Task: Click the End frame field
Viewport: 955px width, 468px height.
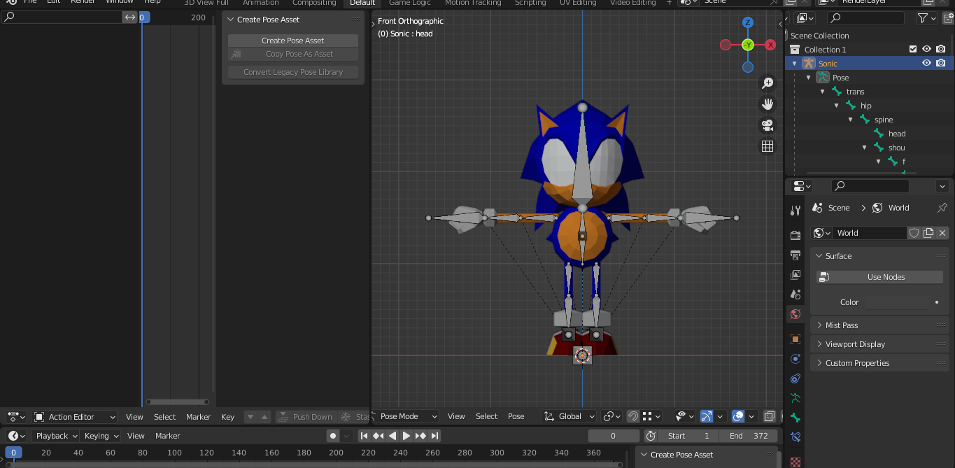Action: tap(749, 436)
